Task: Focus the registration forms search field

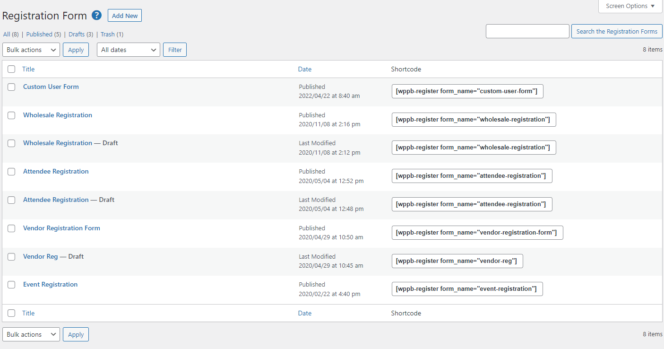Action: tap(527, 31)
